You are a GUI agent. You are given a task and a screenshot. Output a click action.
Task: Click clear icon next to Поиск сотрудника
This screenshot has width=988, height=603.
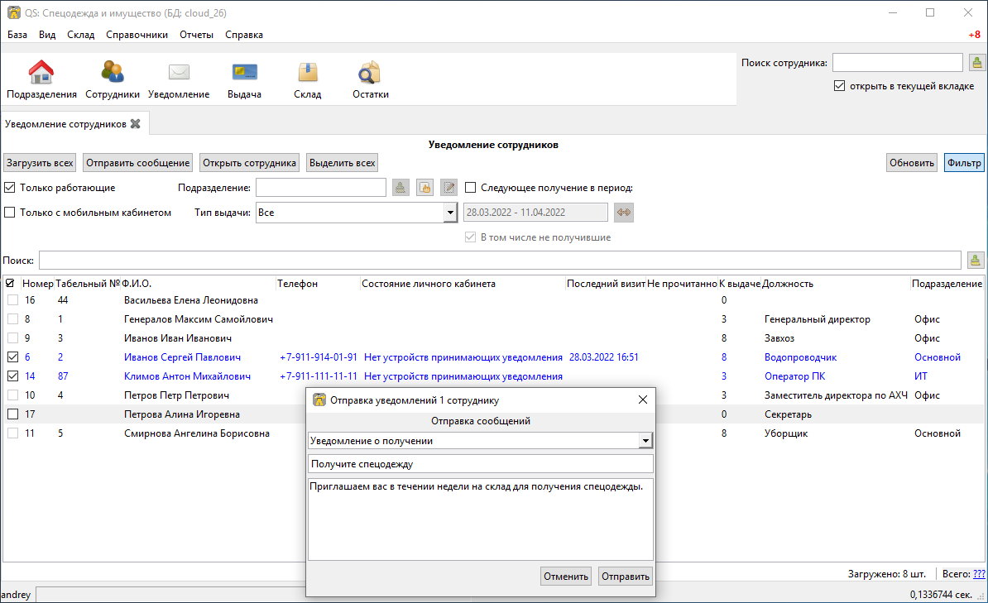[976, 62]
